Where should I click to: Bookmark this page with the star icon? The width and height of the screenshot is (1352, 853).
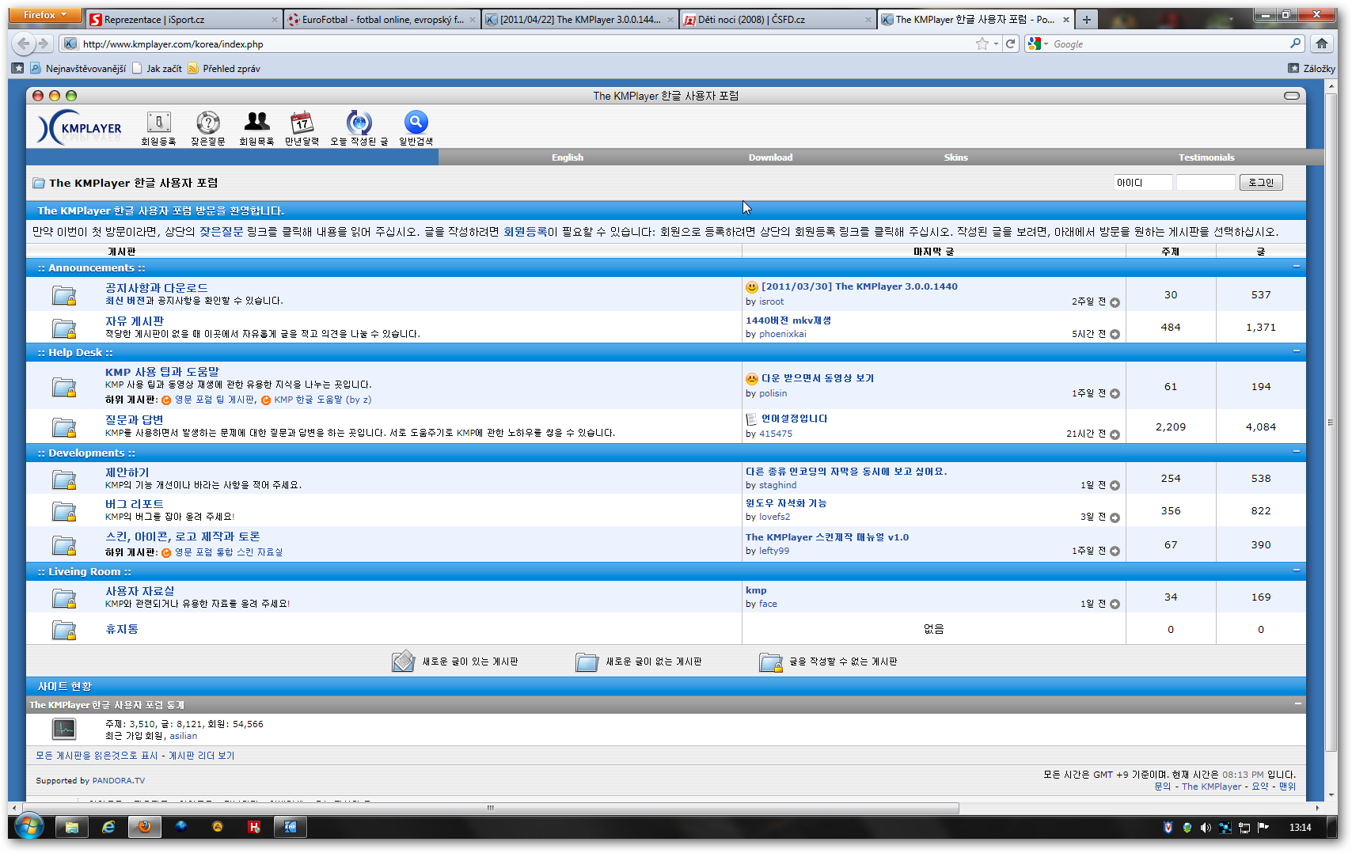(982, 44)
